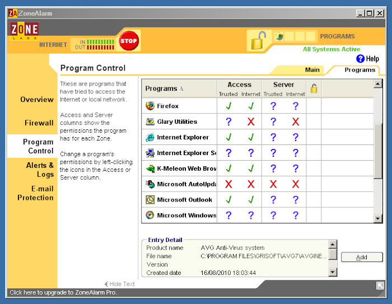The width and height of the screenshot is (392, 304).
Task: Toggle K-Meleon Access Trusted permission
Action: (228, 169)
